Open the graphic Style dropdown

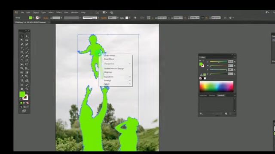point(129,18)
